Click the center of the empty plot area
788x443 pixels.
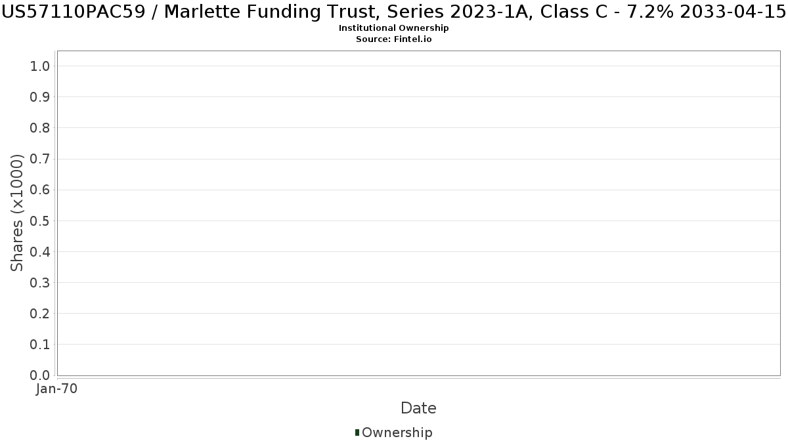pyautogui.click(x=418, y=213)
